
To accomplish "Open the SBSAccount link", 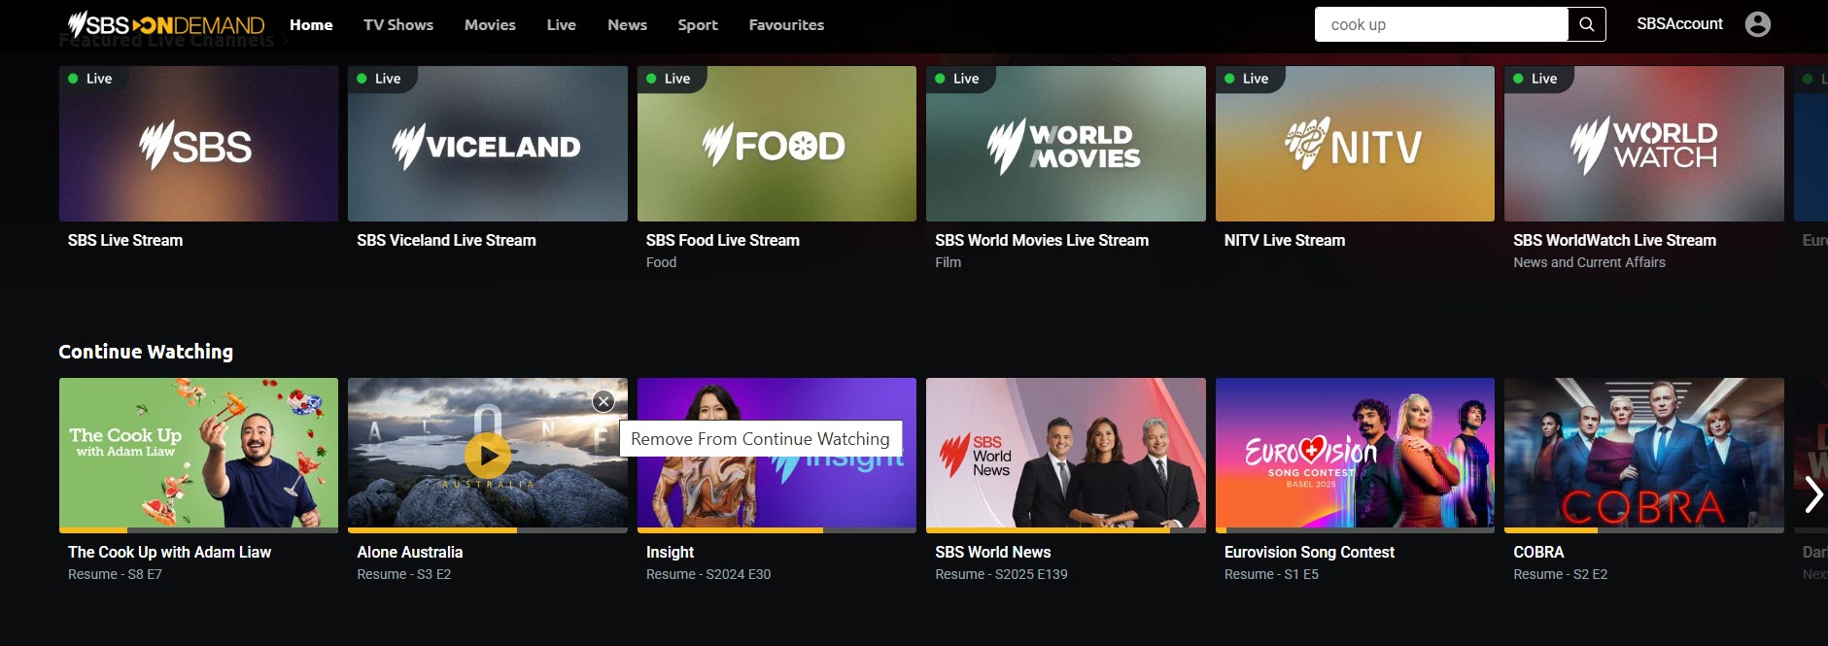I will (1679, 24).
